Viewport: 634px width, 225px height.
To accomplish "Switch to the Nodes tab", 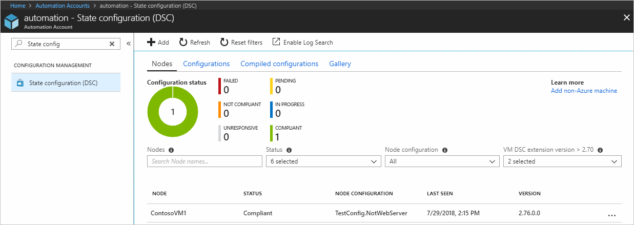I will 162,64.
